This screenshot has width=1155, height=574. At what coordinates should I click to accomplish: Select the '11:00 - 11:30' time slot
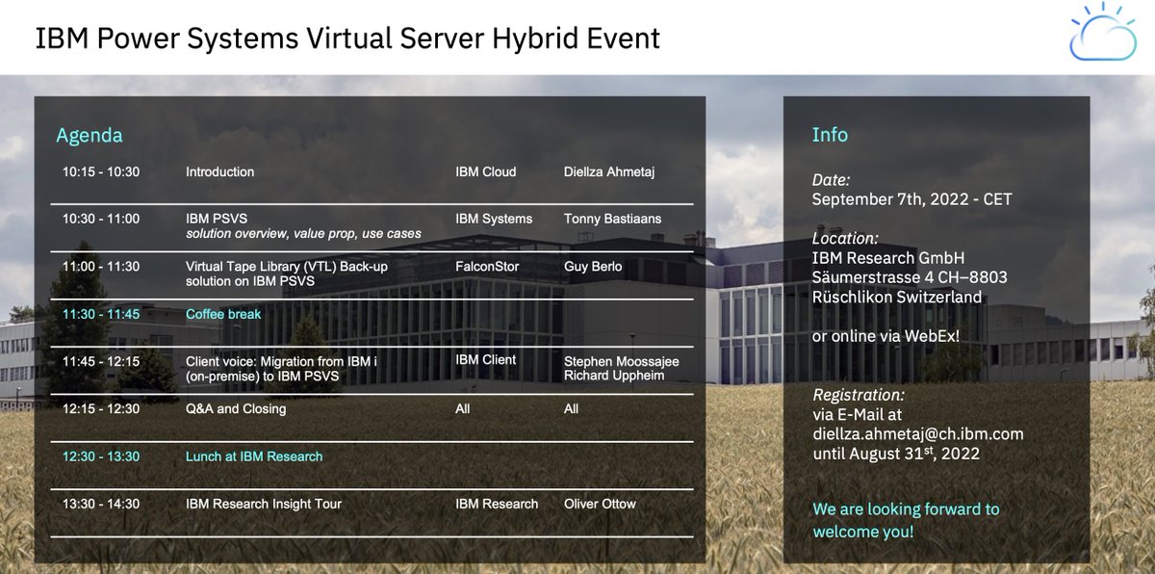click(101, 266)
